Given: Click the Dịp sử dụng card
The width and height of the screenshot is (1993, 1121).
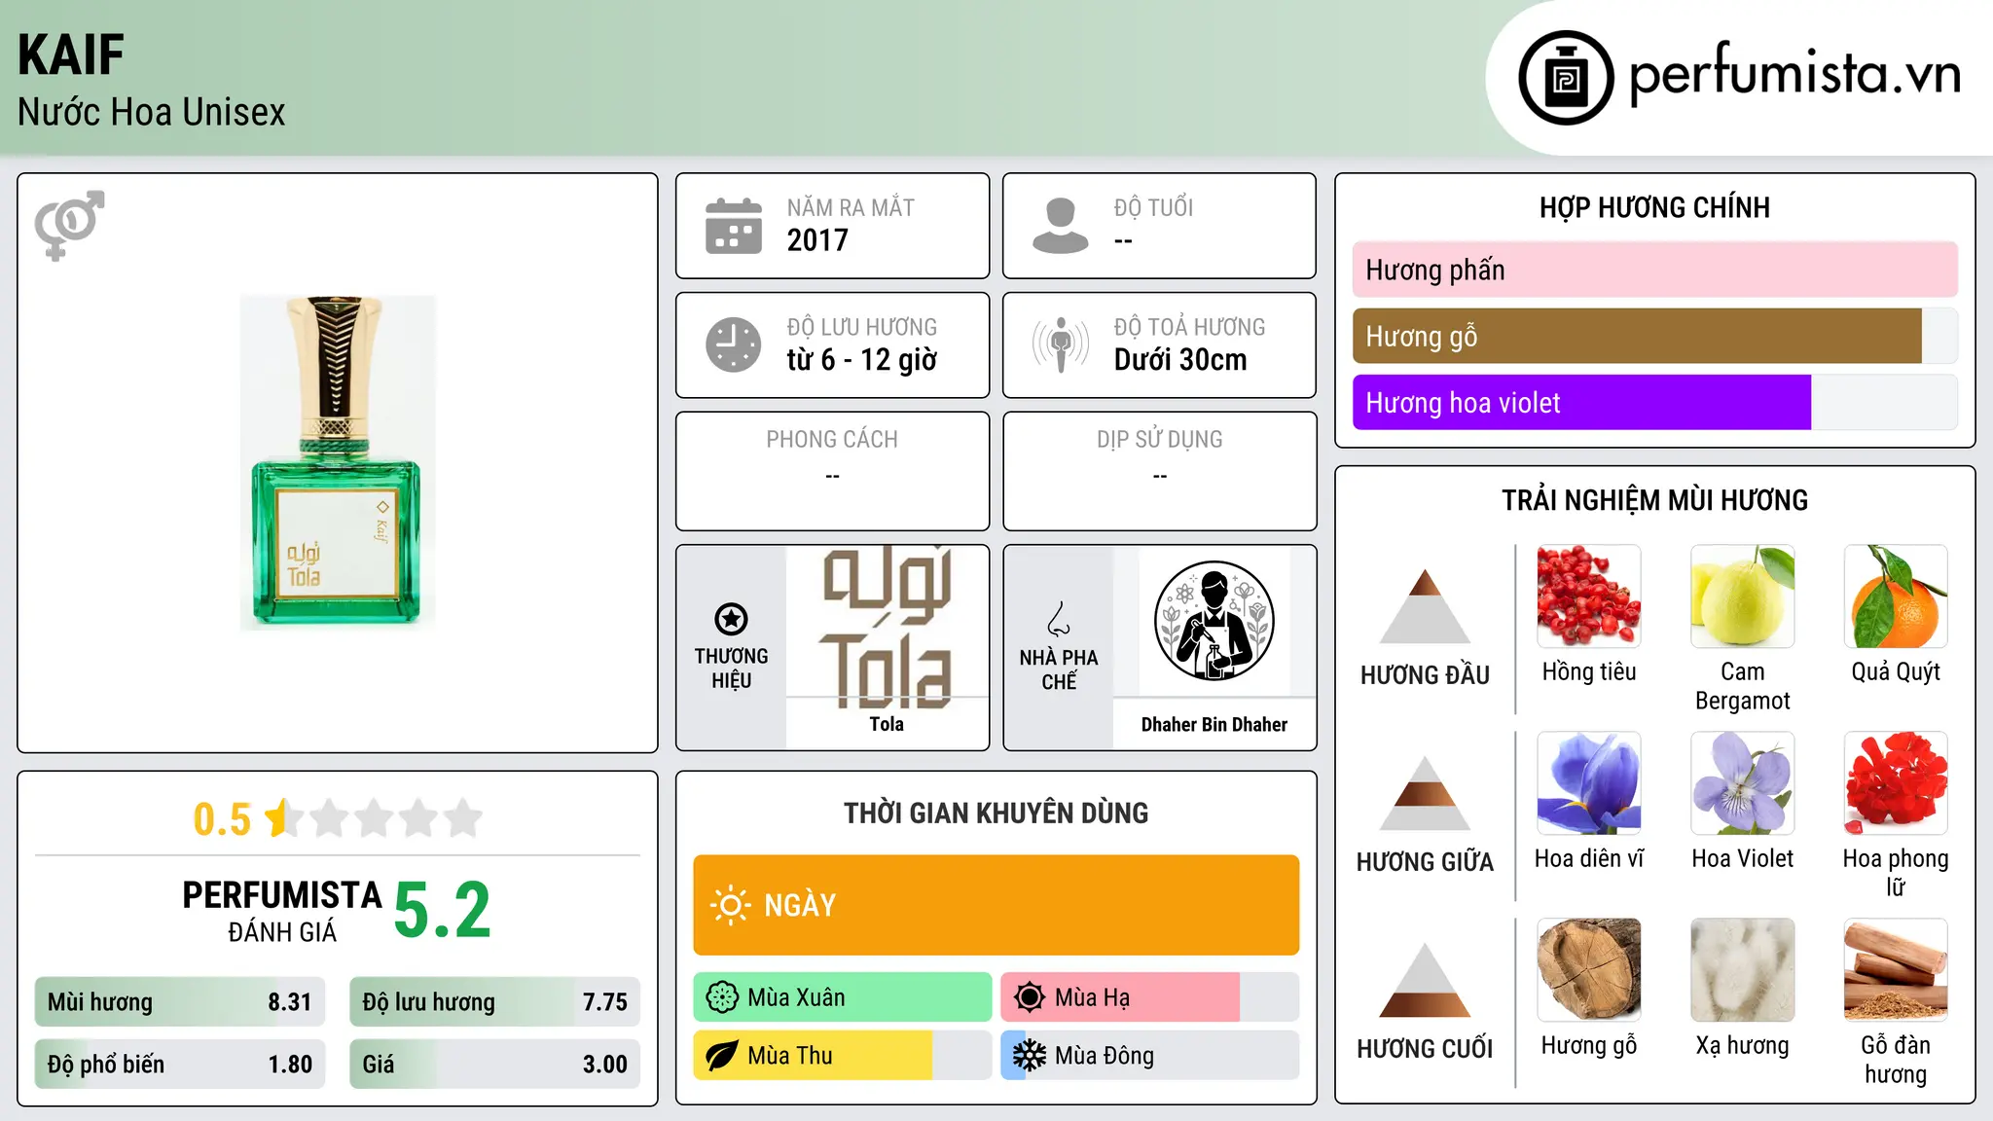Looking at the screenshot, I should (1159, 471).
